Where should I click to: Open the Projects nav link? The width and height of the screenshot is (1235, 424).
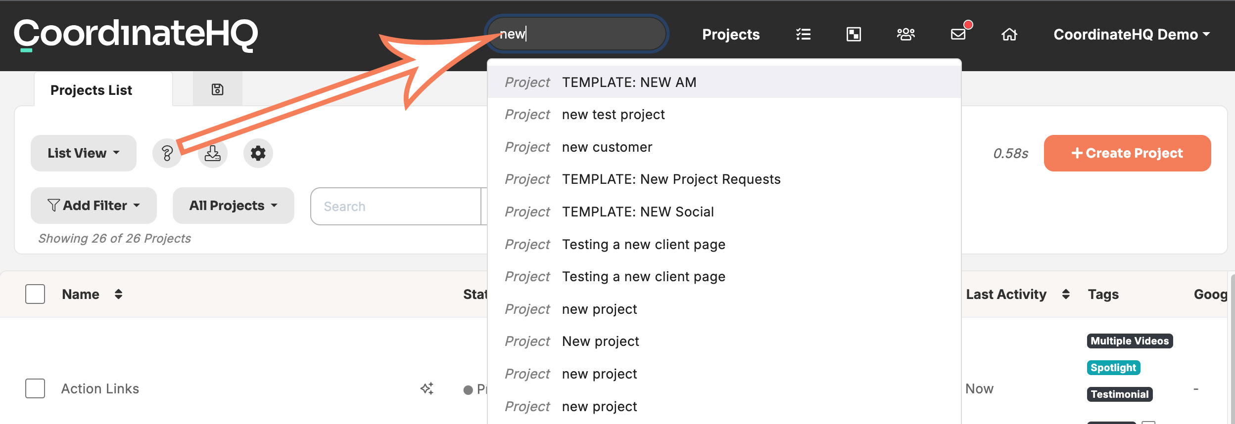coord(731,35)
